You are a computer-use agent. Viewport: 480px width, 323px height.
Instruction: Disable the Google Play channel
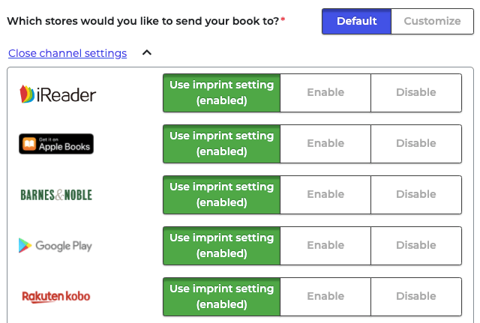416,246
